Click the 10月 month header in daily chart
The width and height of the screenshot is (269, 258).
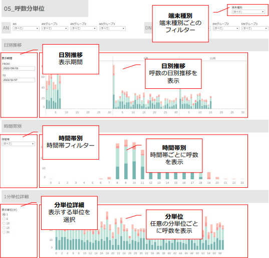pos(212,58)
